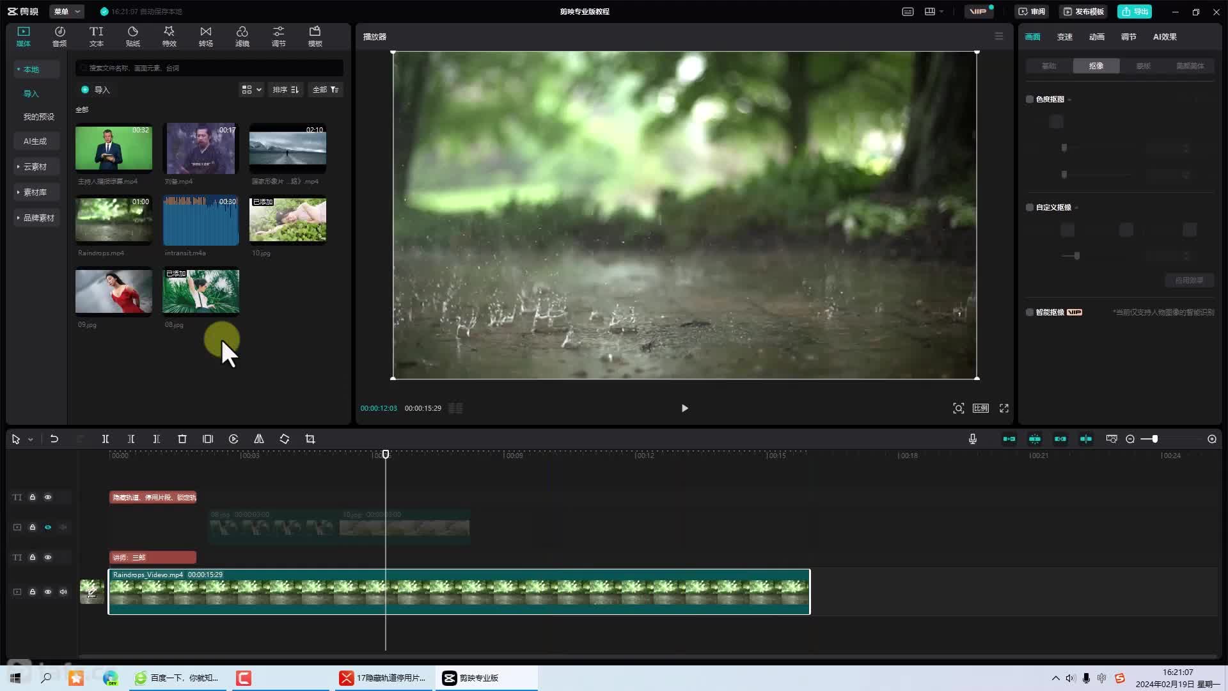Open the selection tool mode dropdown arrow
Screen dimensions: 1228x691
point(30,440)
